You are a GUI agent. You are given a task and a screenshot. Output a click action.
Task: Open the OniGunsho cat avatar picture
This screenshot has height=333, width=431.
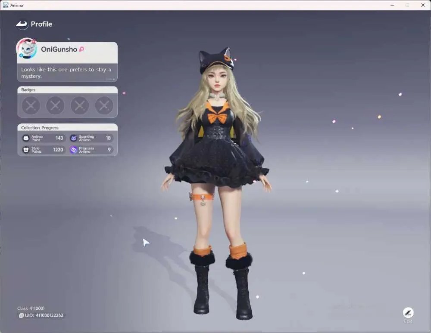point(27,49)
